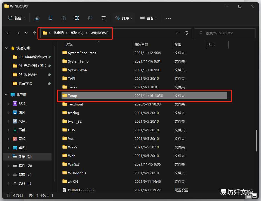Click the Rename icon in toolbar

pyautogui.click(x=77, y=18)
